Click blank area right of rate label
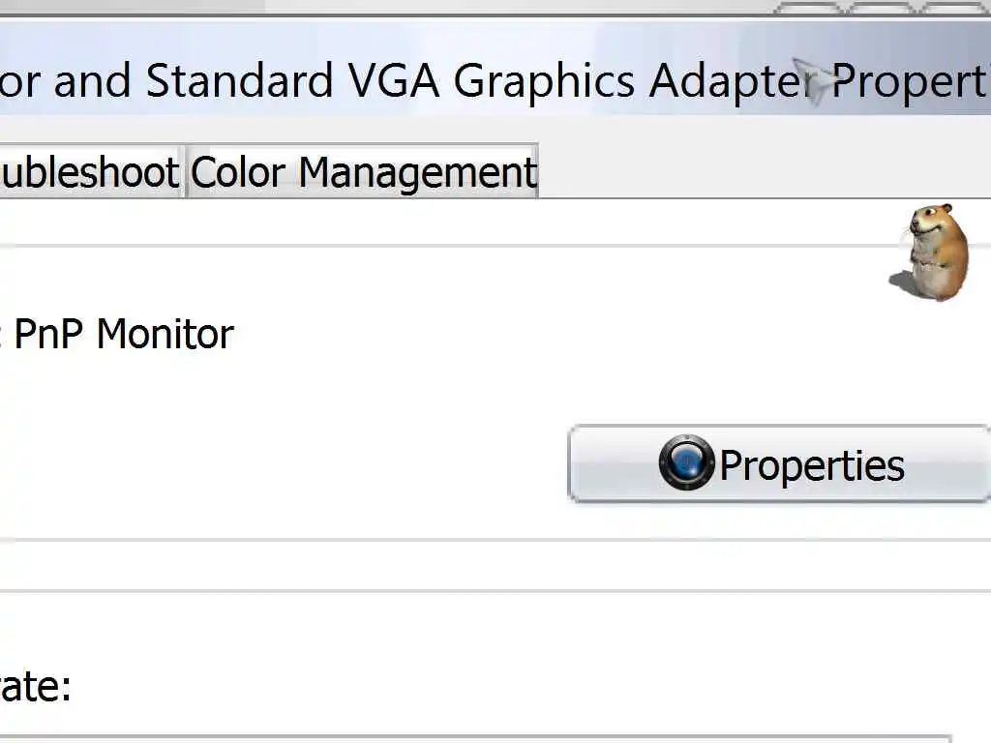This screenshot has width=991, height=743. pyautogui.click(x=387, y=687)
